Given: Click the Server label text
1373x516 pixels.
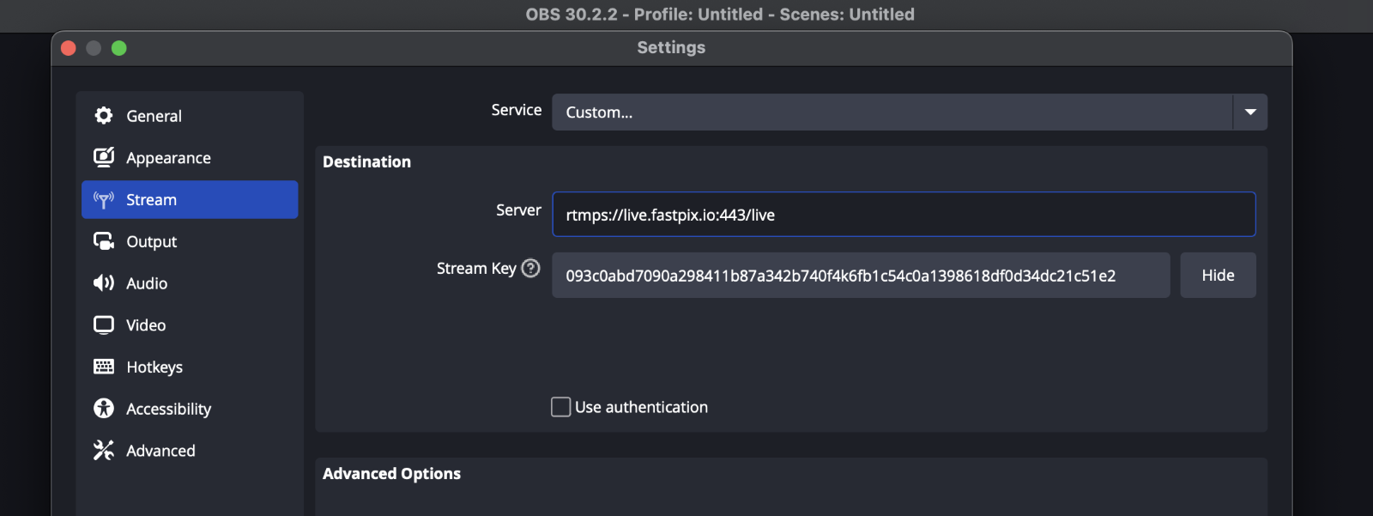Looking at the screenshot, I should point(518,209).
